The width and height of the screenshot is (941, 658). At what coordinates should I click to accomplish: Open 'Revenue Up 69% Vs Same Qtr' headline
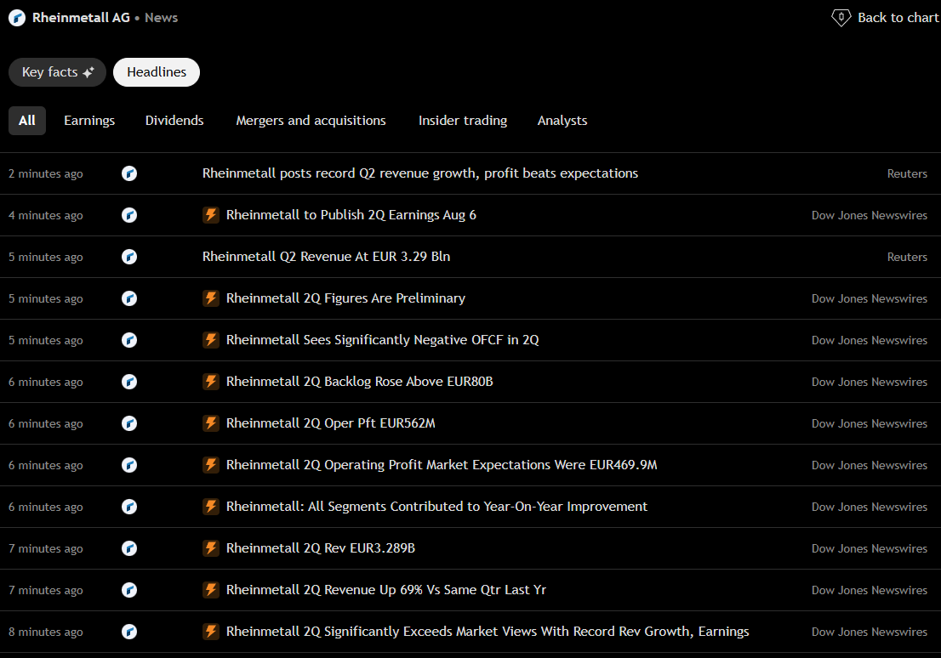point(386,590)
